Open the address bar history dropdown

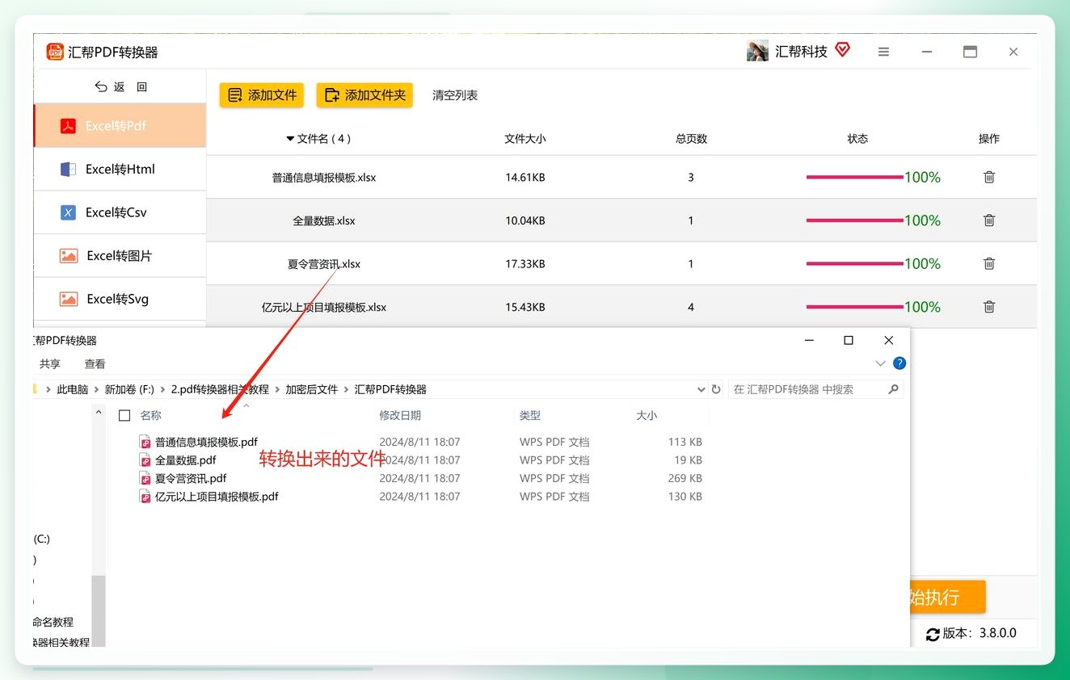[x=701, y=389]
